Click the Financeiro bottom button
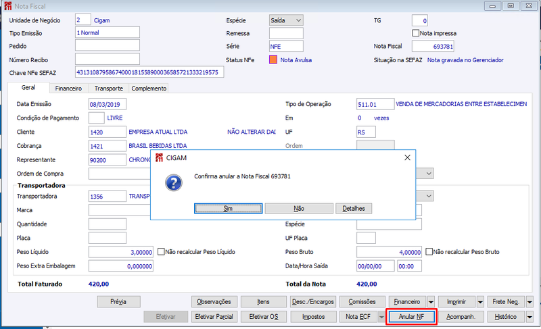Screen dimensions: 541x329 point(408,302)
